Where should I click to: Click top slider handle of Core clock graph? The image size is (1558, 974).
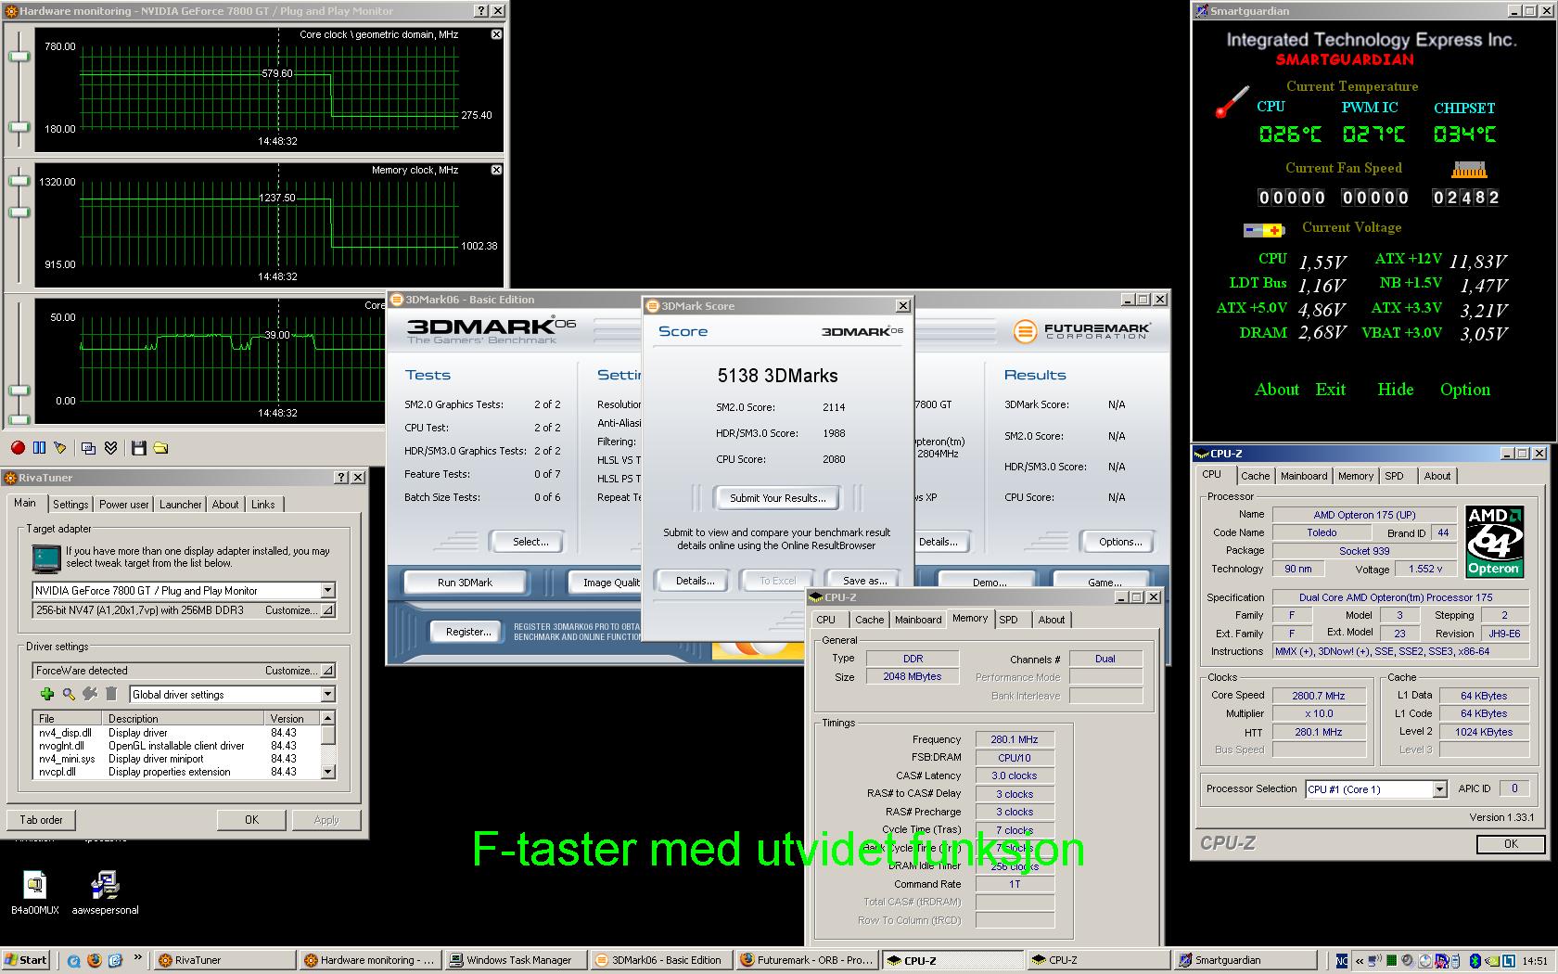19,57
